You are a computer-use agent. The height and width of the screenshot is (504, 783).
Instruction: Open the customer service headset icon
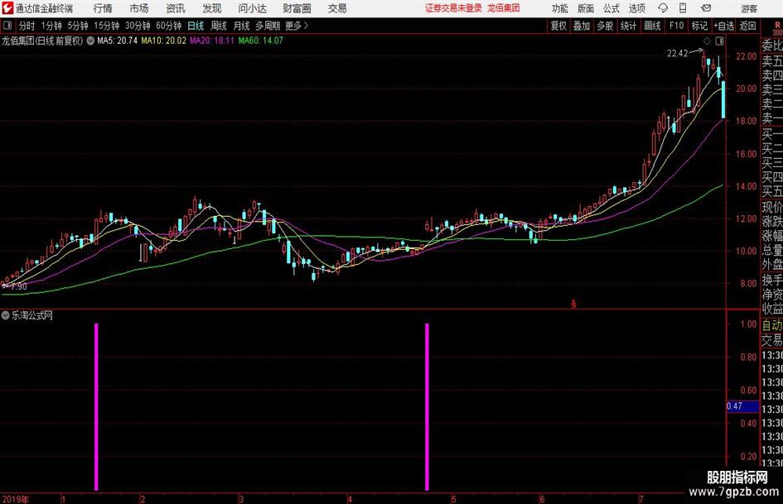click(663, 8)
